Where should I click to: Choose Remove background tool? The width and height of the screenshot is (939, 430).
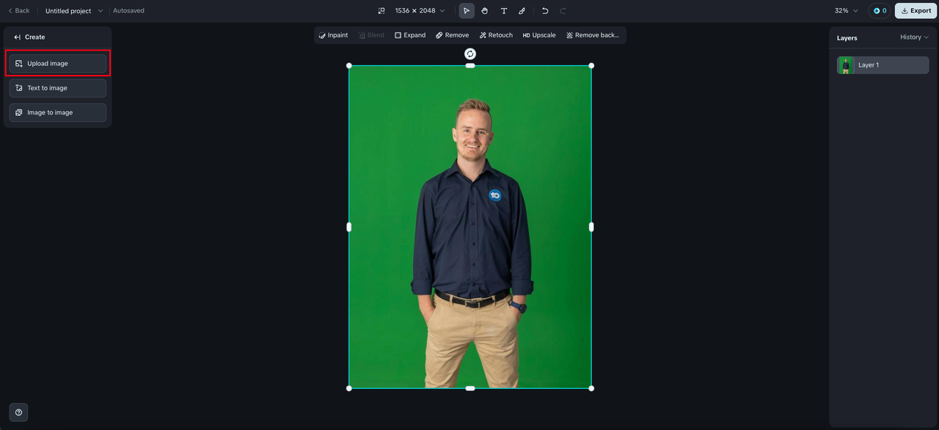[x=593, y=35]
